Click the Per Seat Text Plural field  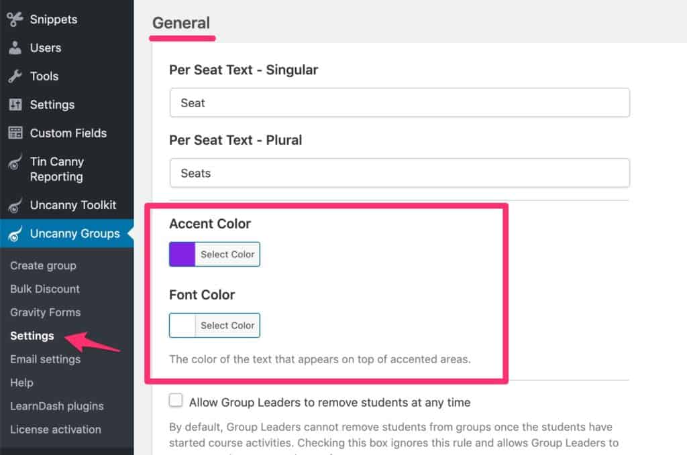pos(400,174)
